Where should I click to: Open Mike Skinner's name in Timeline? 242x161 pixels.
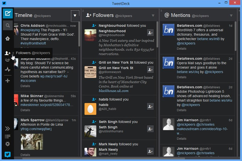(x=32, y=96)
